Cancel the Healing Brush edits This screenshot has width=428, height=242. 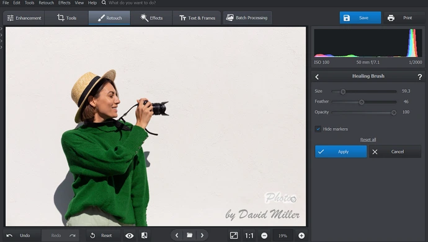395,152
